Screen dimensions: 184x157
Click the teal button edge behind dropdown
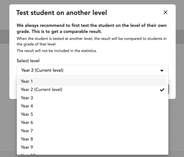(x=169, y=89)
